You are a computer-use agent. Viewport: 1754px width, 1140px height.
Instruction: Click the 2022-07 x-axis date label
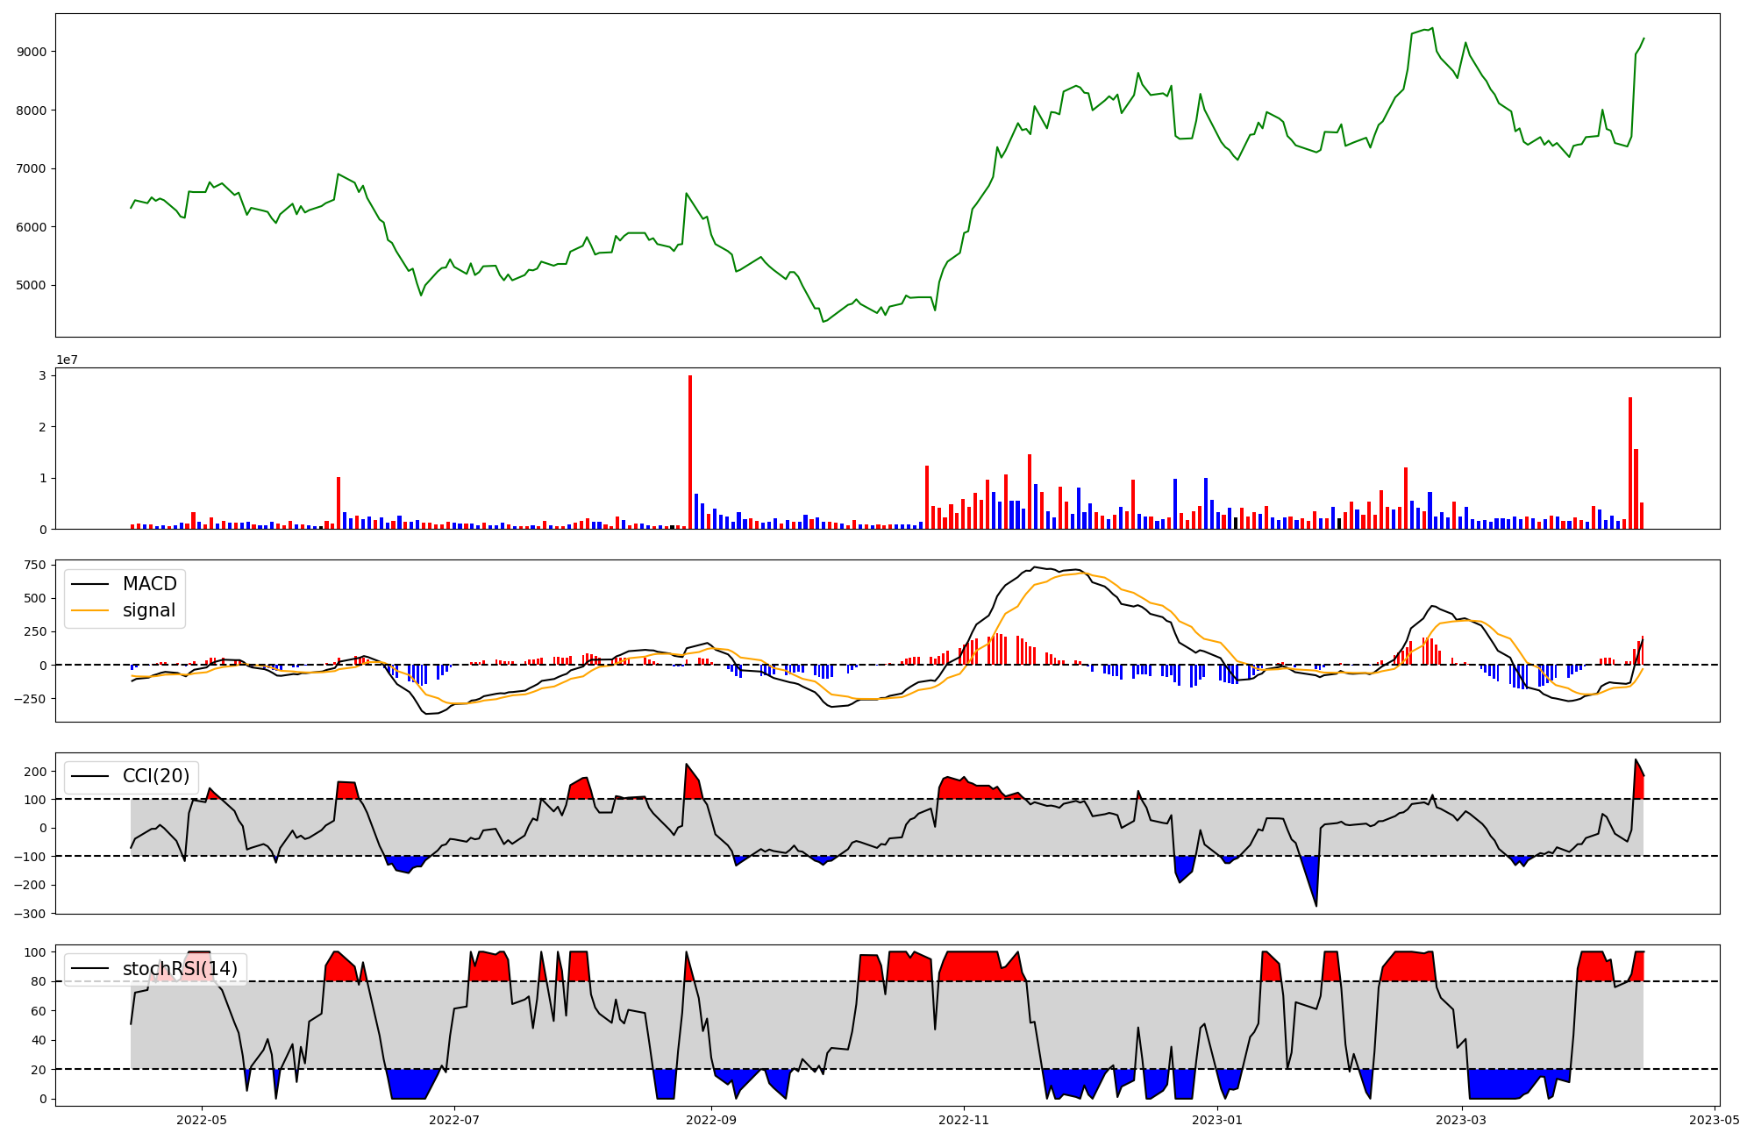tap(455, 1119)
